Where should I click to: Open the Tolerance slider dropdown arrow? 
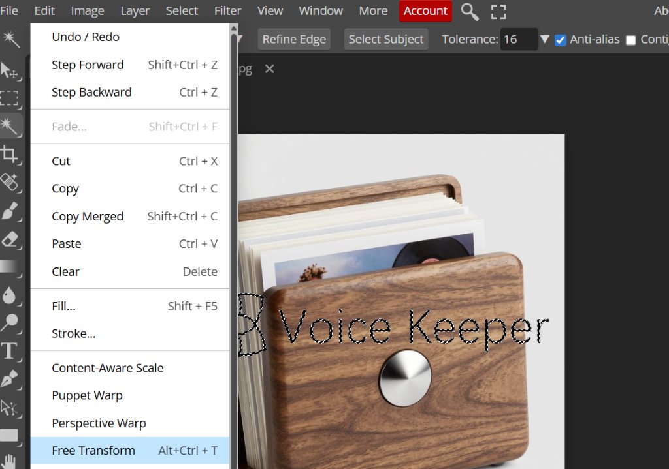click(x=544, y=39)
